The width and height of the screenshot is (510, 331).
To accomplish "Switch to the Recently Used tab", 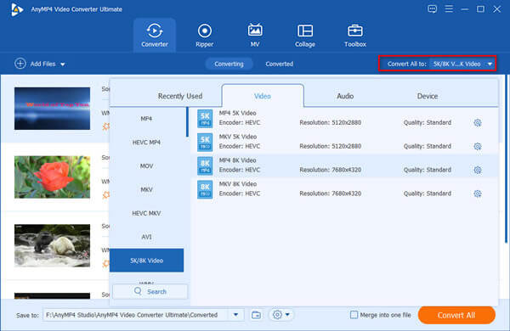I will pyautogui.click(x=180, y=96).
